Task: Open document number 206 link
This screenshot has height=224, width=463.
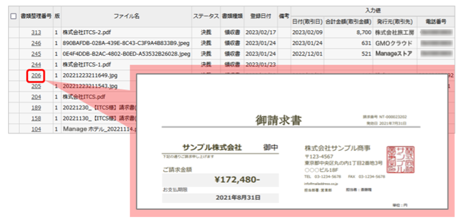Action: pyautogui.click(x=36, y=75)
